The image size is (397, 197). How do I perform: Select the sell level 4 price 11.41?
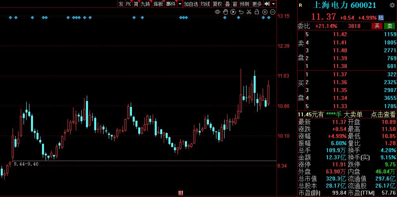pyautogui.click(x=340, y=42)
